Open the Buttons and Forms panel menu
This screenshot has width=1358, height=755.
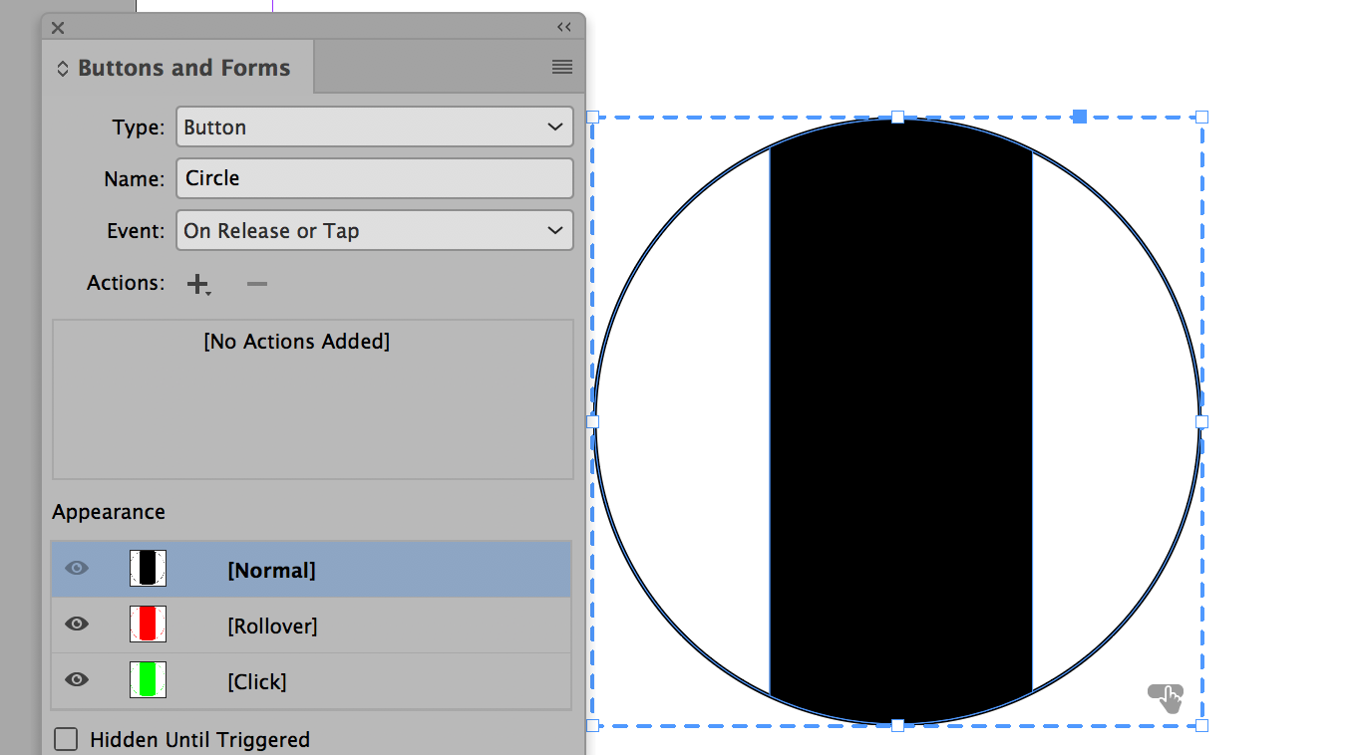(560, 67)
